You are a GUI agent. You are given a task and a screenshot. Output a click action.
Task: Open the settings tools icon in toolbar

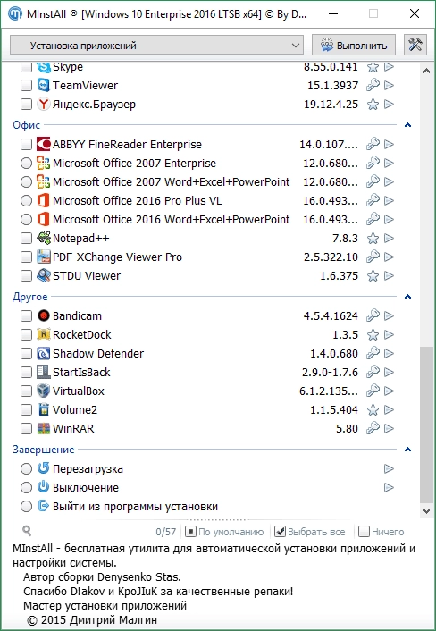coord(415,45)
